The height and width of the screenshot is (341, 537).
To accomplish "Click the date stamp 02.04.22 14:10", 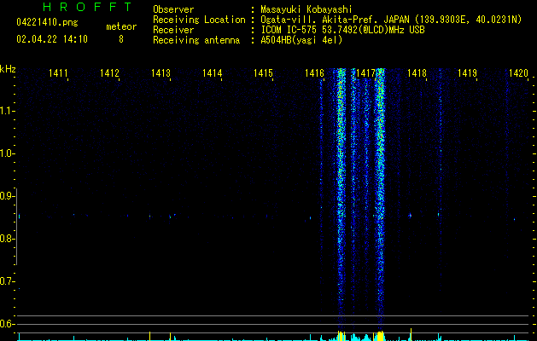I will (52, 39).
